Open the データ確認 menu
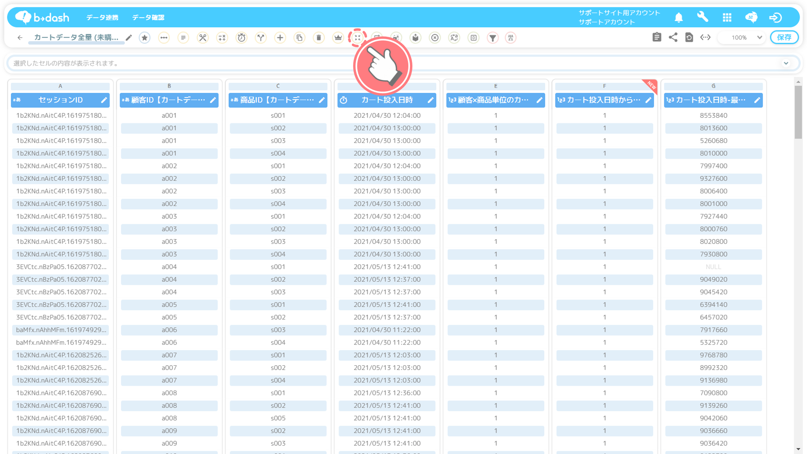Viewport: 807px width, 454px height. tap(148, 17)
